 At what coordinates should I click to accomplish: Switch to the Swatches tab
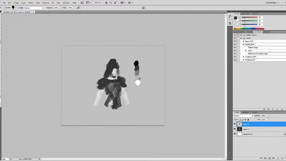(x=245, y=14)
